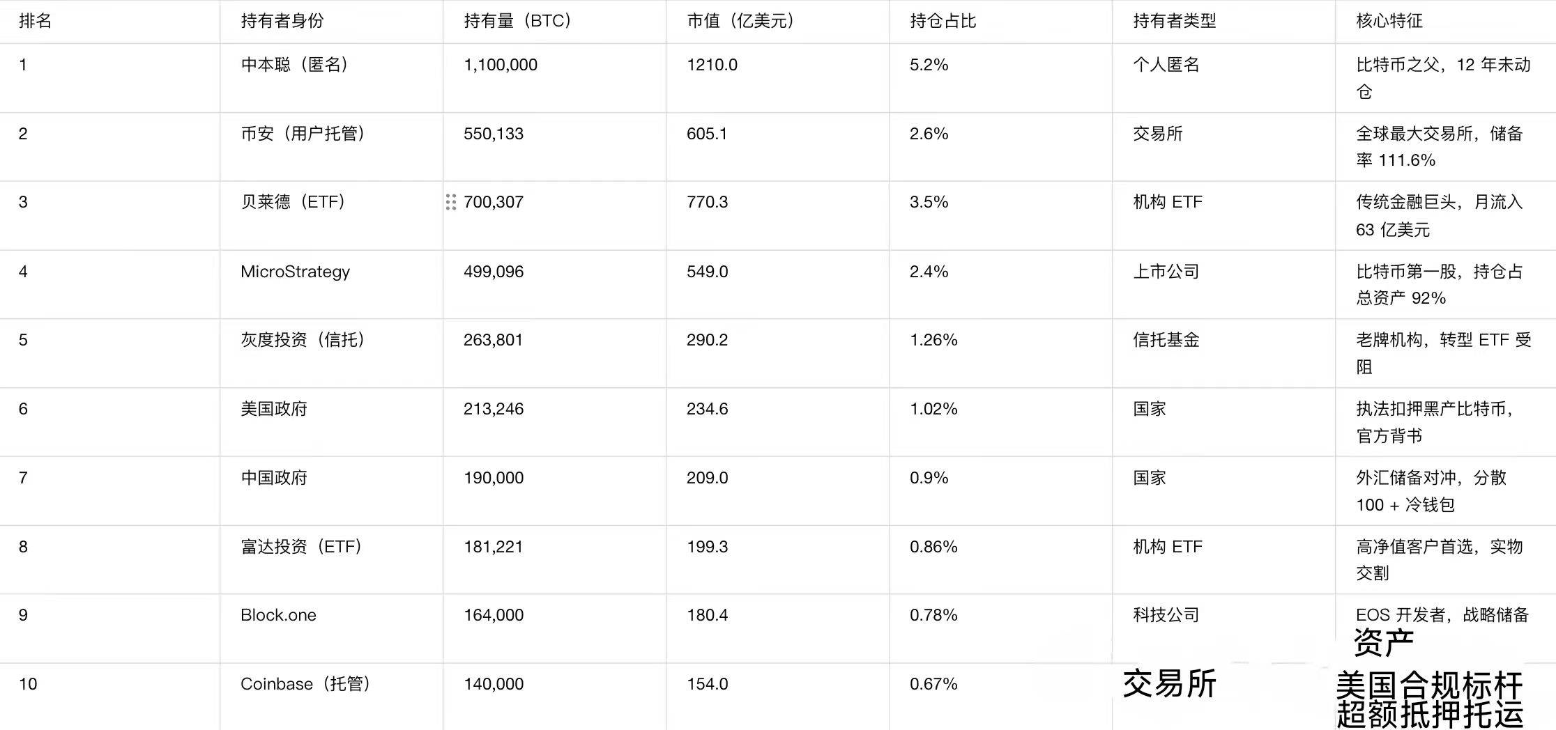Click the 中国政府 holder cell
1556x730 pixels.
(274, 478)
